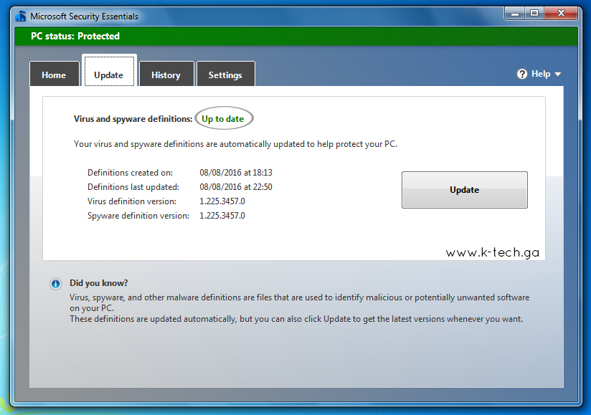Click the Microsoft Security Essentials title bar icon
591x415 pixels.
[23, 13]
